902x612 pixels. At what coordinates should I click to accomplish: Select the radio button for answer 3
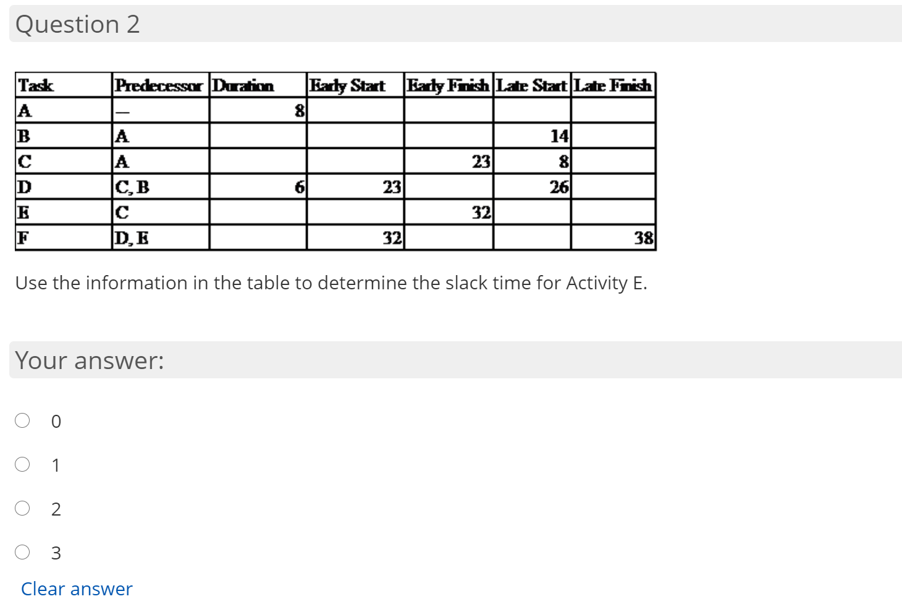pyautogui.click(x=22, y=552)
